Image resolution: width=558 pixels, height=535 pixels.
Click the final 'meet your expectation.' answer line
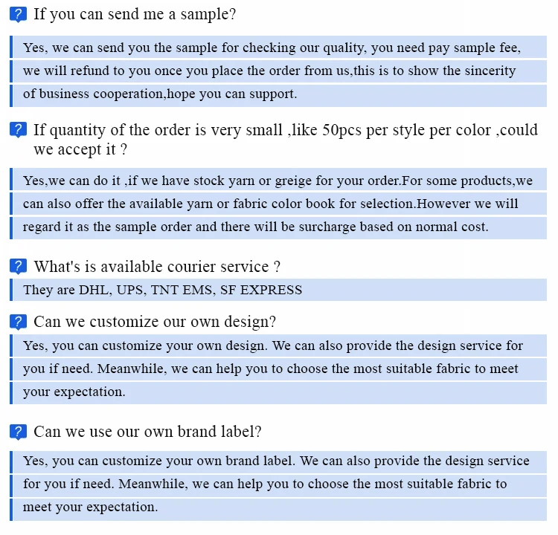click(91, 508)
